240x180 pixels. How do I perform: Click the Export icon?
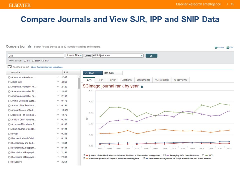[x=216, y=47]
